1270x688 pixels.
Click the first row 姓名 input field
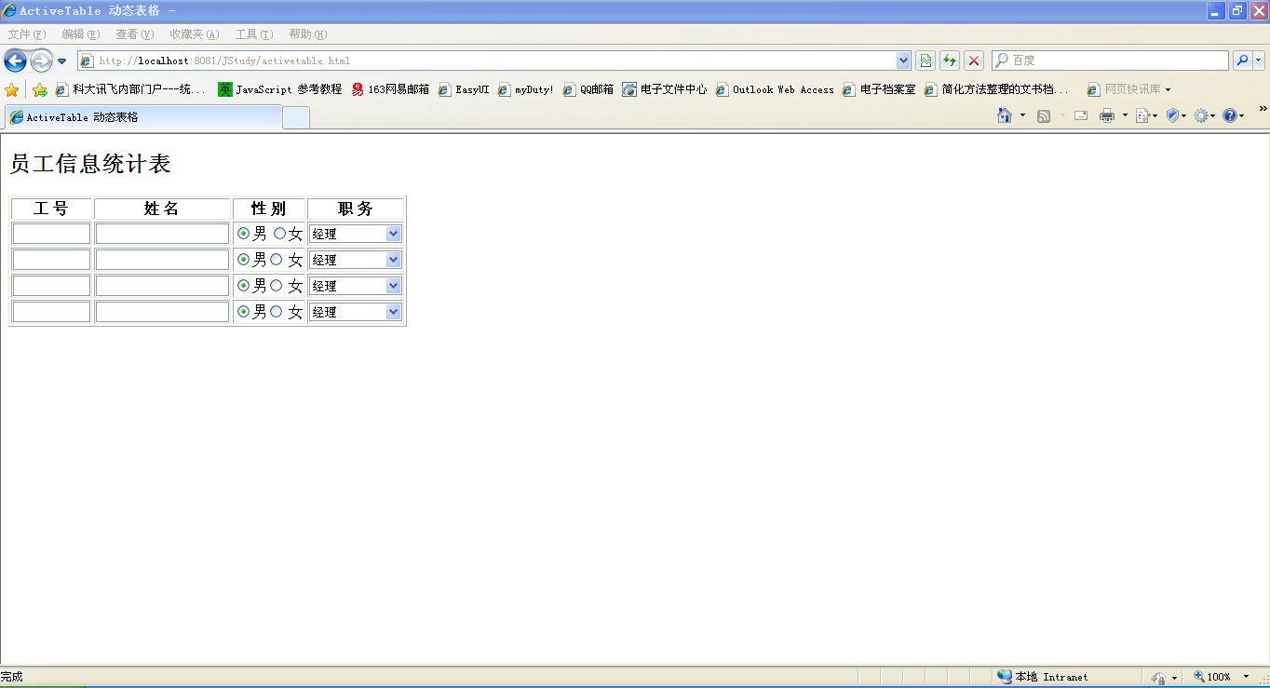point(162,234)
